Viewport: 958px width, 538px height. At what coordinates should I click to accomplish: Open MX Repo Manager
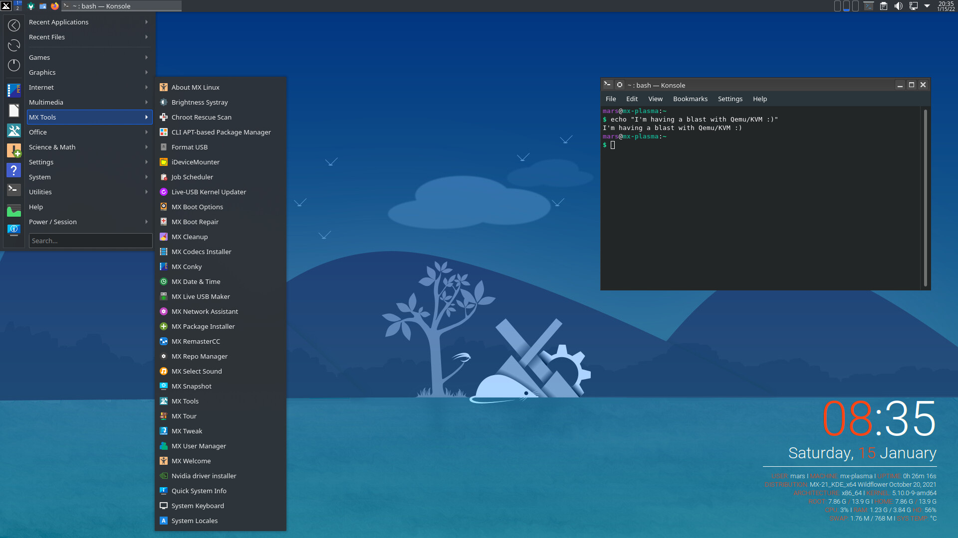coord(220,356)
